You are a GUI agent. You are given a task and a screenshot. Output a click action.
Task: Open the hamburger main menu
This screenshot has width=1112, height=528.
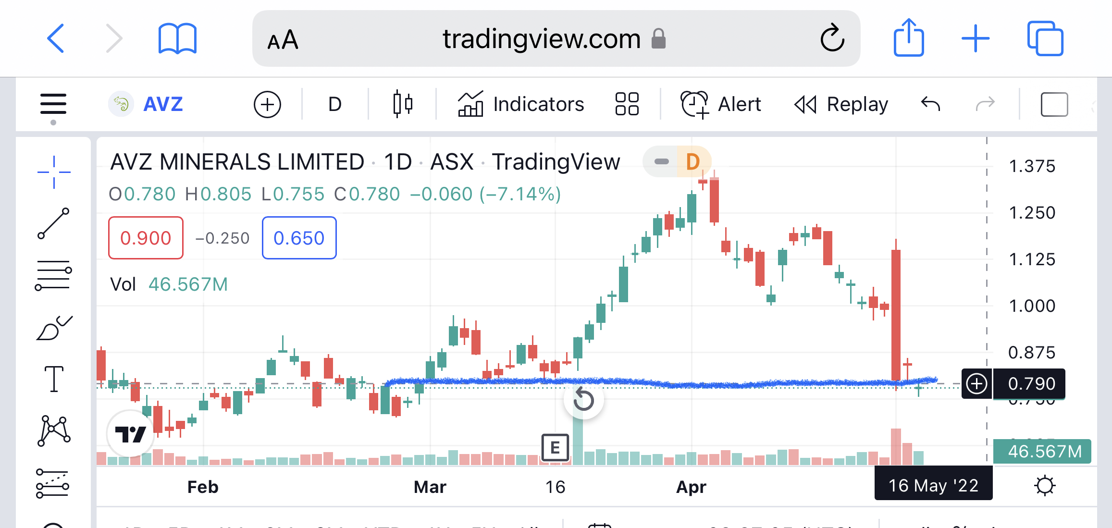point(53,104)
